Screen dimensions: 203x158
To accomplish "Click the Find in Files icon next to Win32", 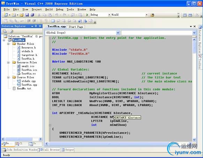I will pos(152,15).
